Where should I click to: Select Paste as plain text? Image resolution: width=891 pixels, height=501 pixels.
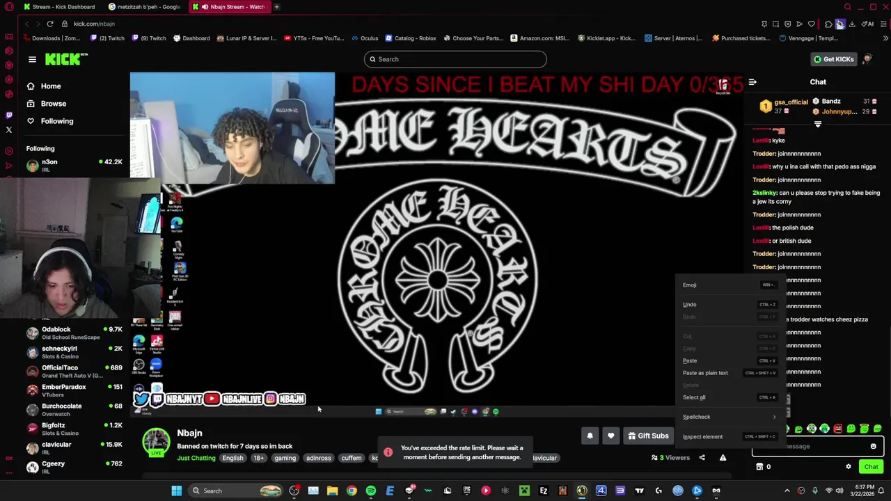(728, 373)
